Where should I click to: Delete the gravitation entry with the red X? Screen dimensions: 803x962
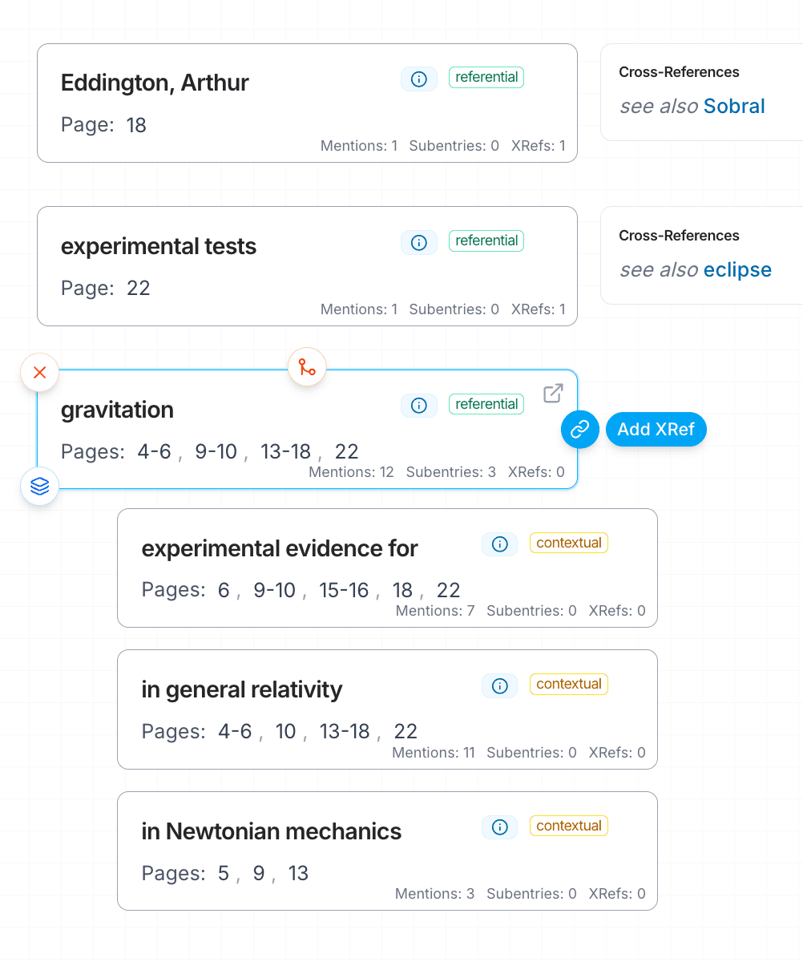tap(39, 372)
